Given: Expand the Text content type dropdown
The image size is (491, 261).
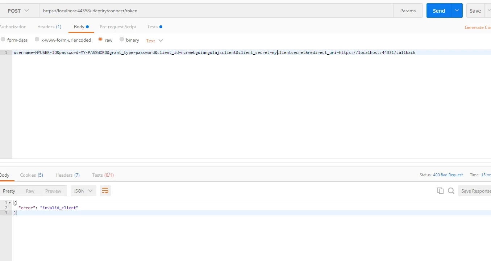Looking at the screenshot, I should [155, 41].
